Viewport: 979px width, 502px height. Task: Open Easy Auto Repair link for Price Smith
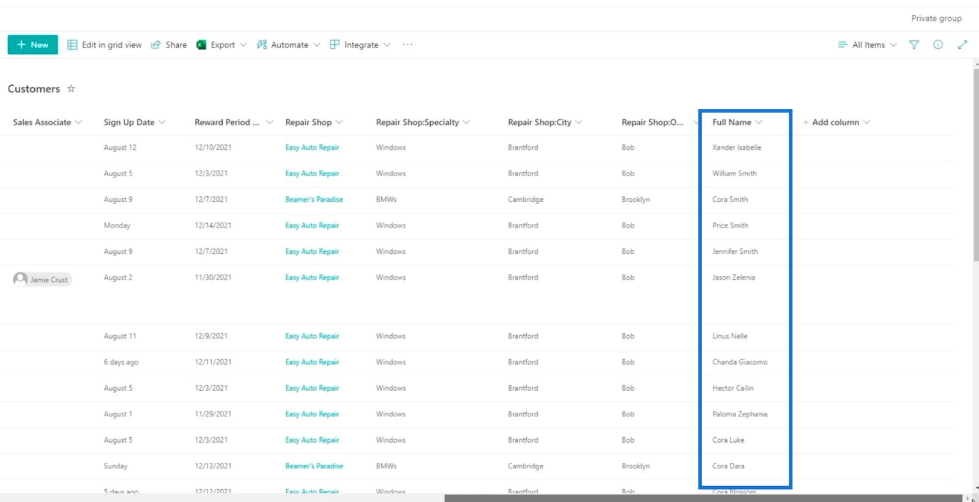[312, 226]
